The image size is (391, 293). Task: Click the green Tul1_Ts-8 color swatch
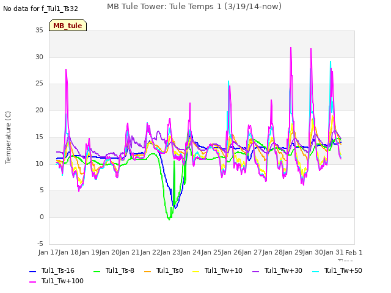pyautogui.click(x=97, y=271)
